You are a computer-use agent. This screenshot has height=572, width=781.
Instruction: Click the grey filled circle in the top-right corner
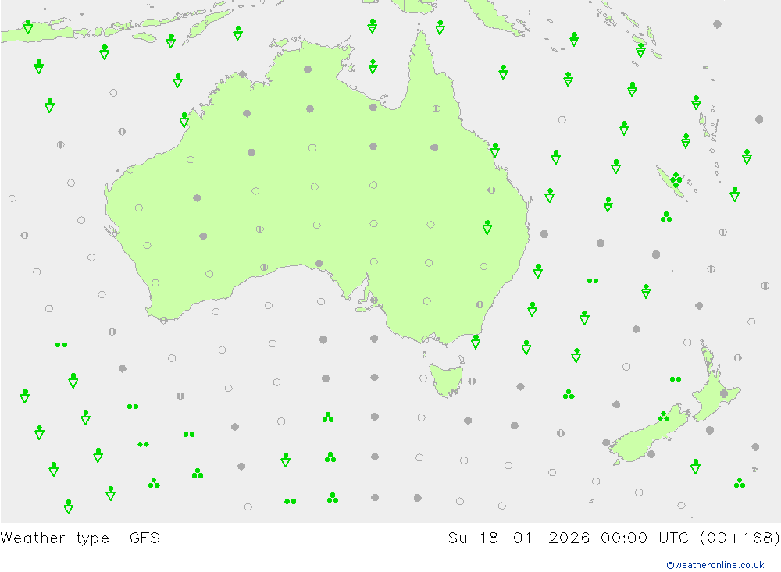(x=717, y=24)
